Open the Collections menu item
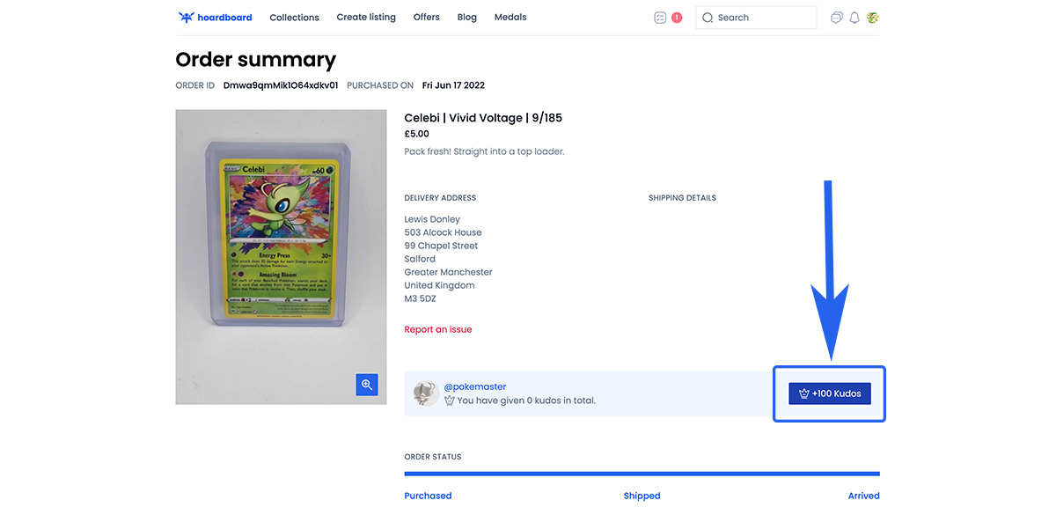 [x=294, y=18]
